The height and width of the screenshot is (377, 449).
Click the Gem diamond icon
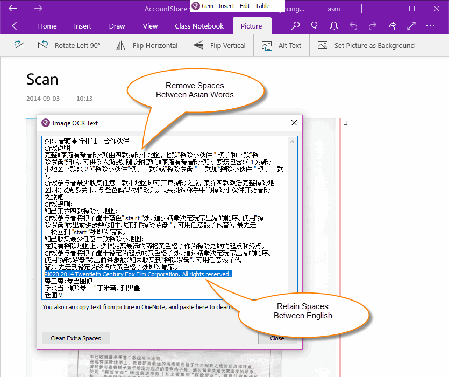click(x=196, y=6)
